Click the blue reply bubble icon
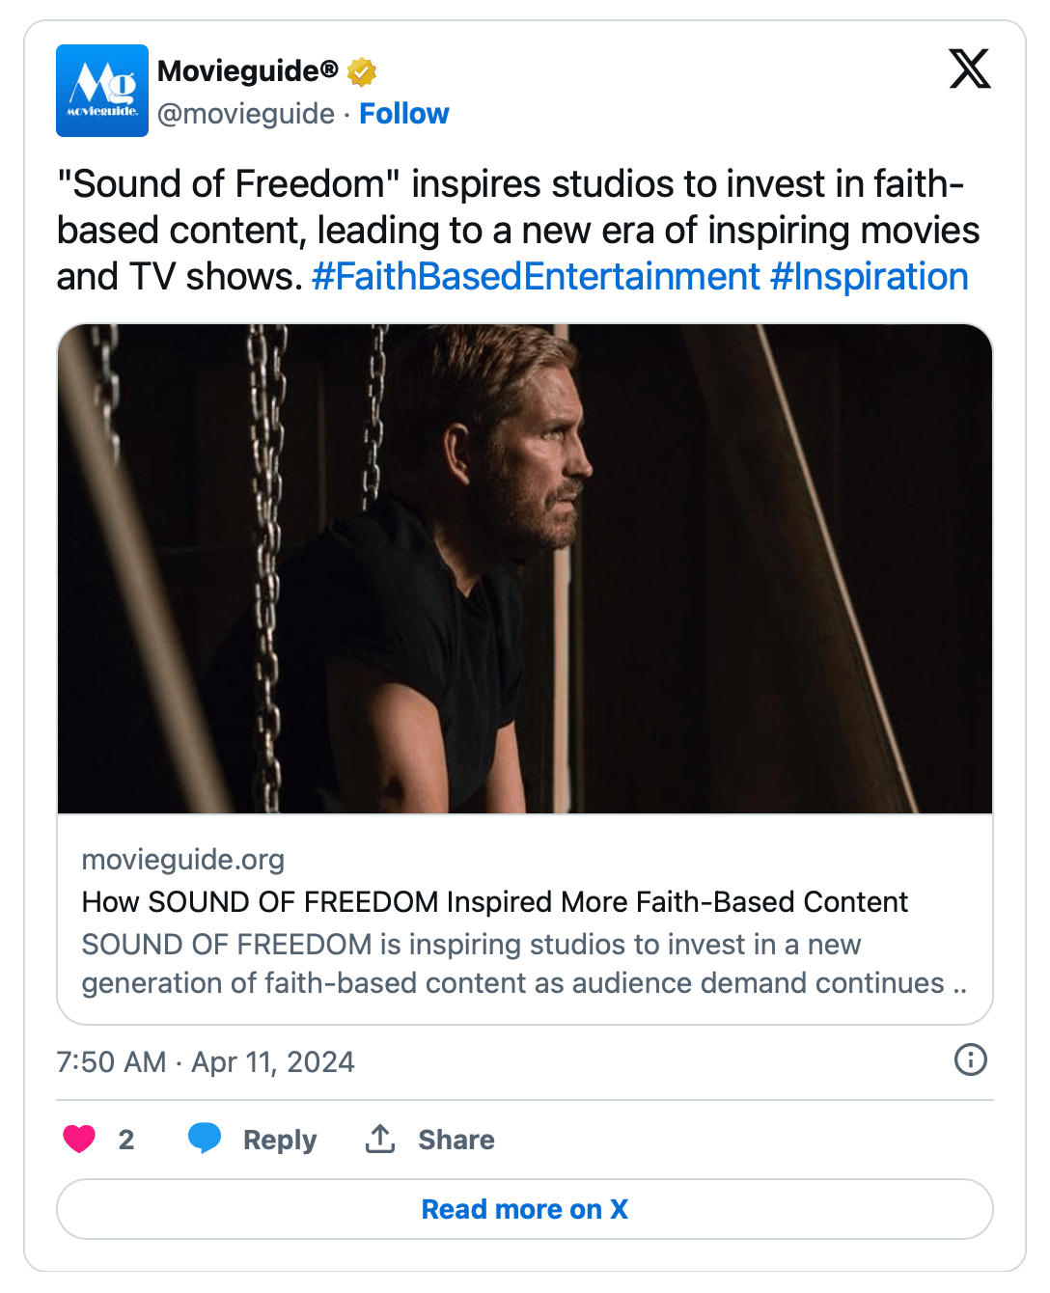The image size is (1050, 1293). 205,1139
